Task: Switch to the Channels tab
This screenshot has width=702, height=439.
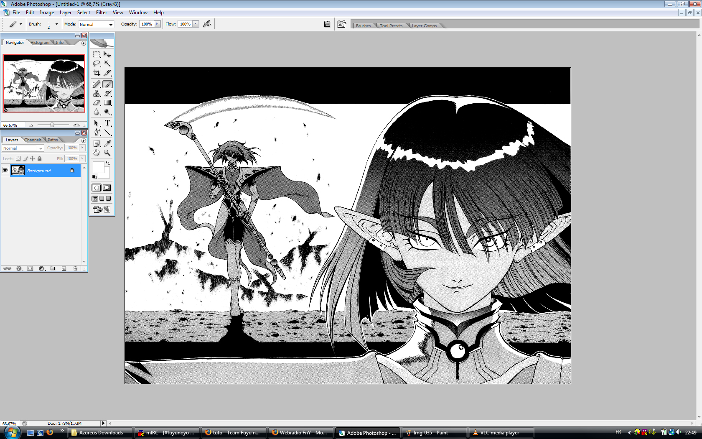Action: pyautogui.click(x=33, y=140)
